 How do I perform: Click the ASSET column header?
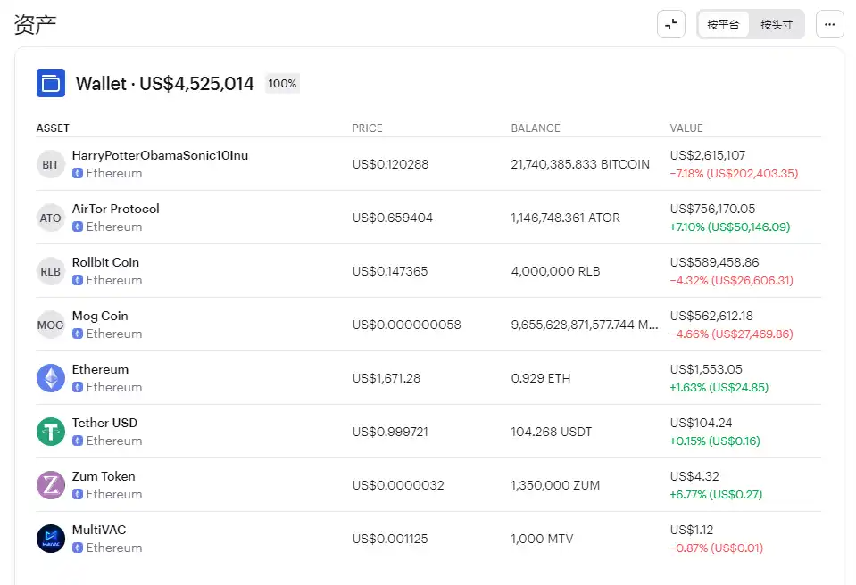coord(53,128)
